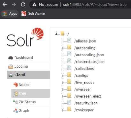Viewport: 131px width, 118px height.
Task: Reload the page with the refresh icon
Action: pyautogui.click(x=23, y=4)
